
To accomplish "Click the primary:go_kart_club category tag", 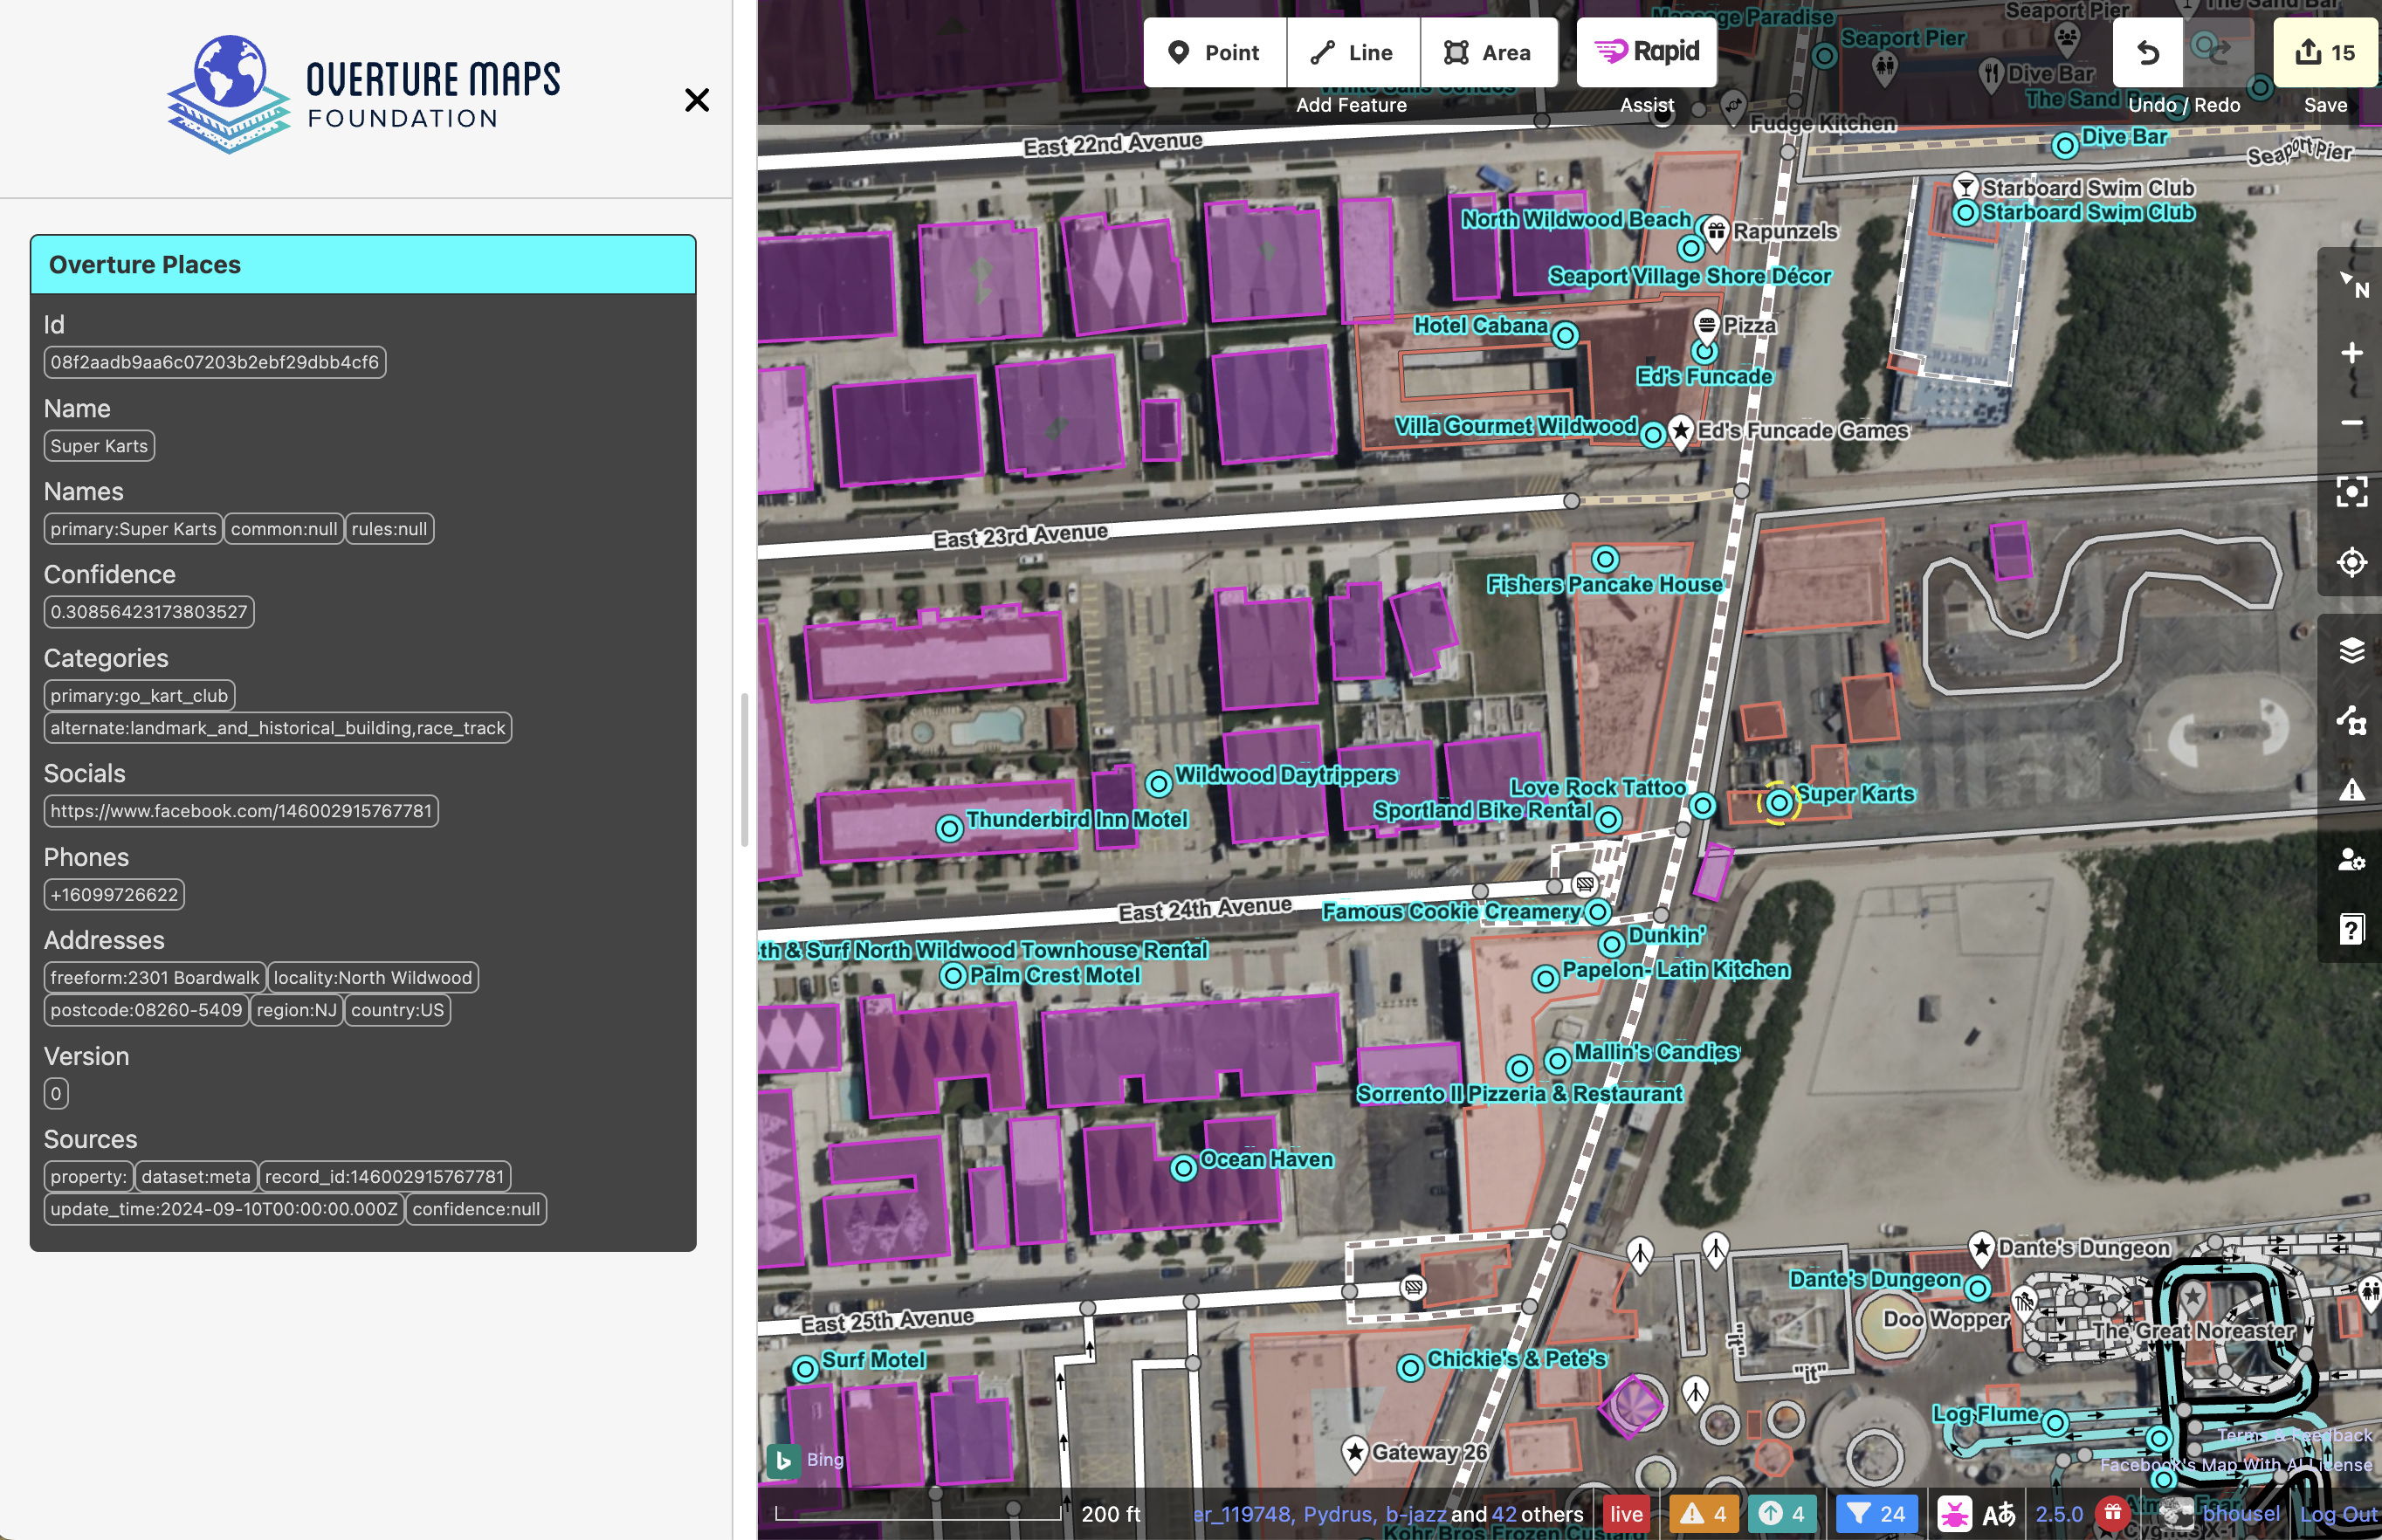I will coord(139,696).
